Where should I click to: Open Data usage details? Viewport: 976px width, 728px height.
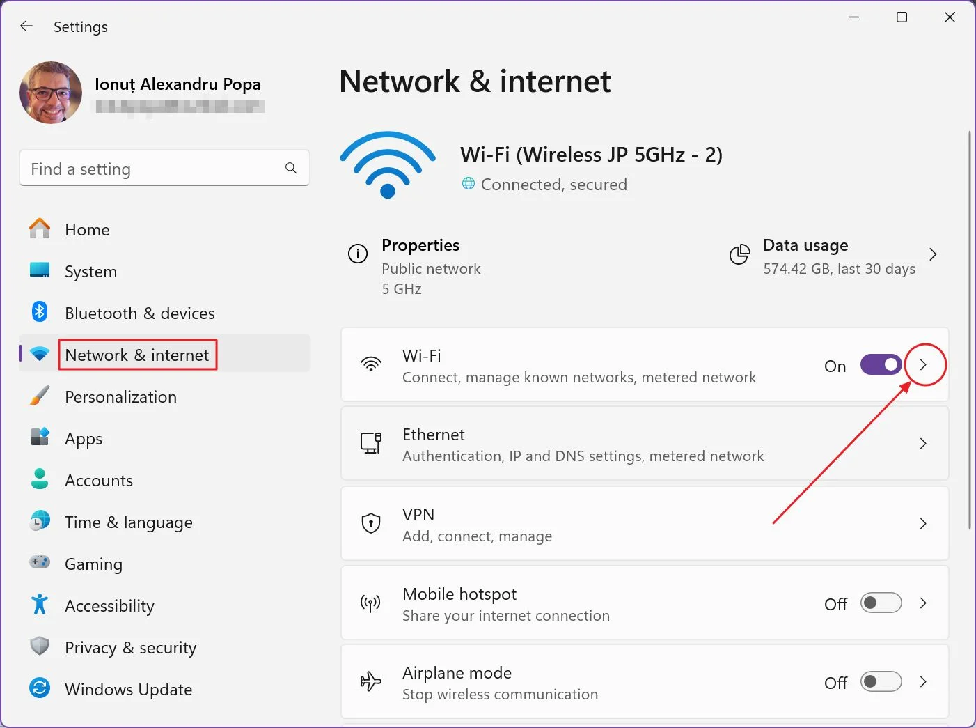[835, 256]
